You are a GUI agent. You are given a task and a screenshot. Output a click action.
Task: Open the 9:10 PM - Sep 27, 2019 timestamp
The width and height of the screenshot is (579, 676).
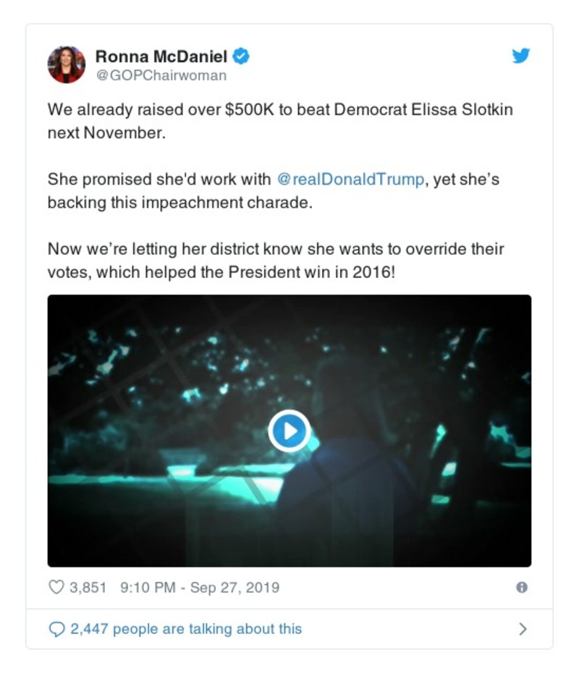[199, 587]
